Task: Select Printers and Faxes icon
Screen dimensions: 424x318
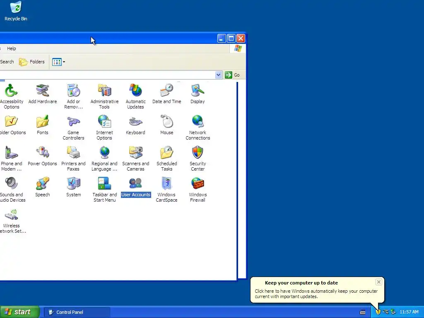Action: pyautogui.click(x=73, y=159)
